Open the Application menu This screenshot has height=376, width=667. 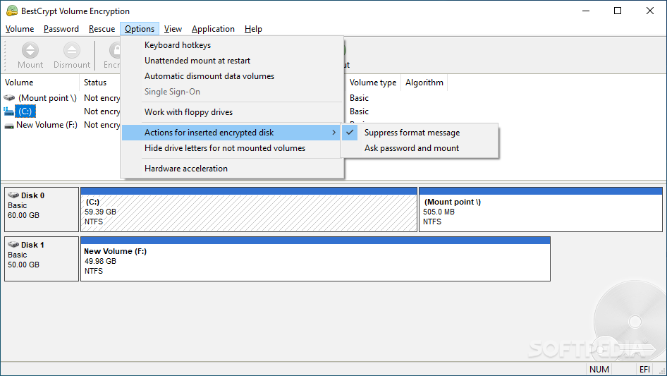[x=213, y=29]
